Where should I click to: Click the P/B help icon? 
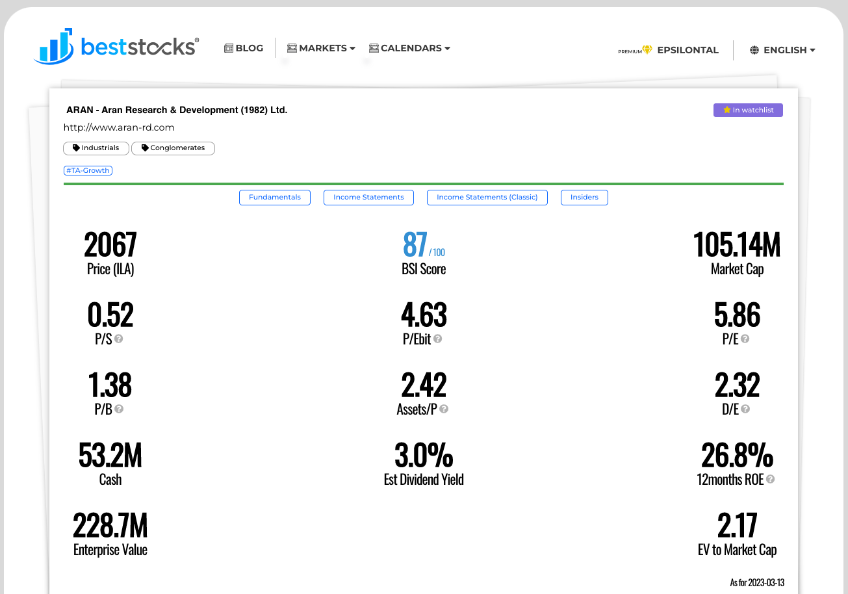[119, 409]
